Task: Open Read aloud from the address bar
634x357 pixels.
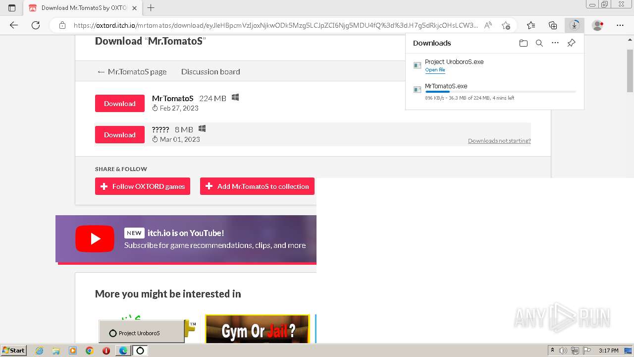Action: point(488,25)
